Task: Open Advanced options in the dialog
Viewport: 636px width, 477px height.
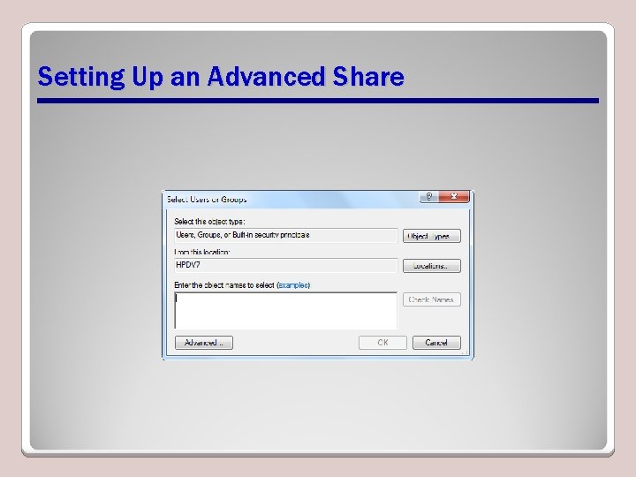Action: 204,343
